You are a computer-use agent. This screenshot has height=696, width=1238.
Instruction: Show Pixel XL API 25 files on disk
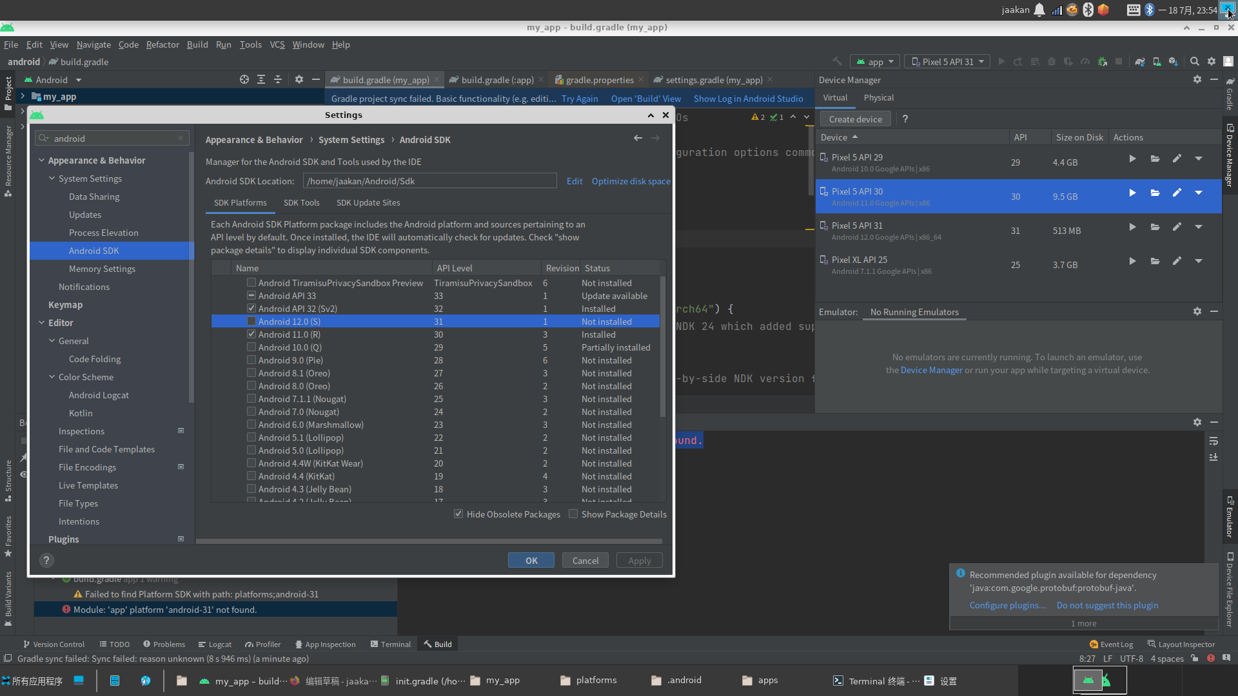point(1155,261)
